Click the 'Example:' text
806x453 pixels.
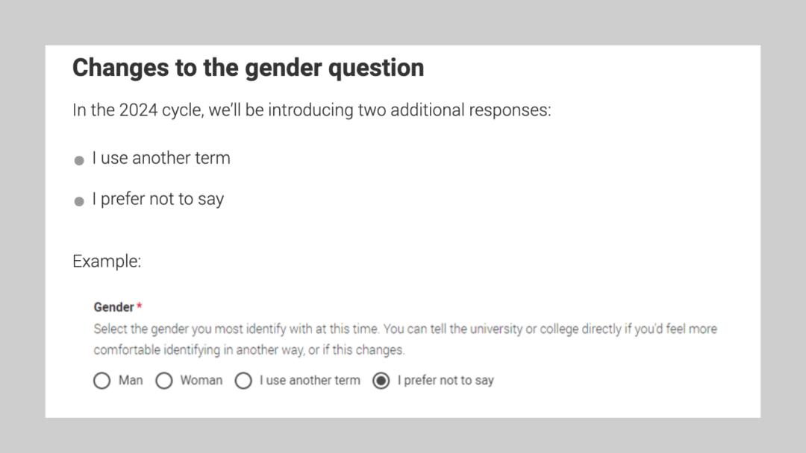coord(107,262)
